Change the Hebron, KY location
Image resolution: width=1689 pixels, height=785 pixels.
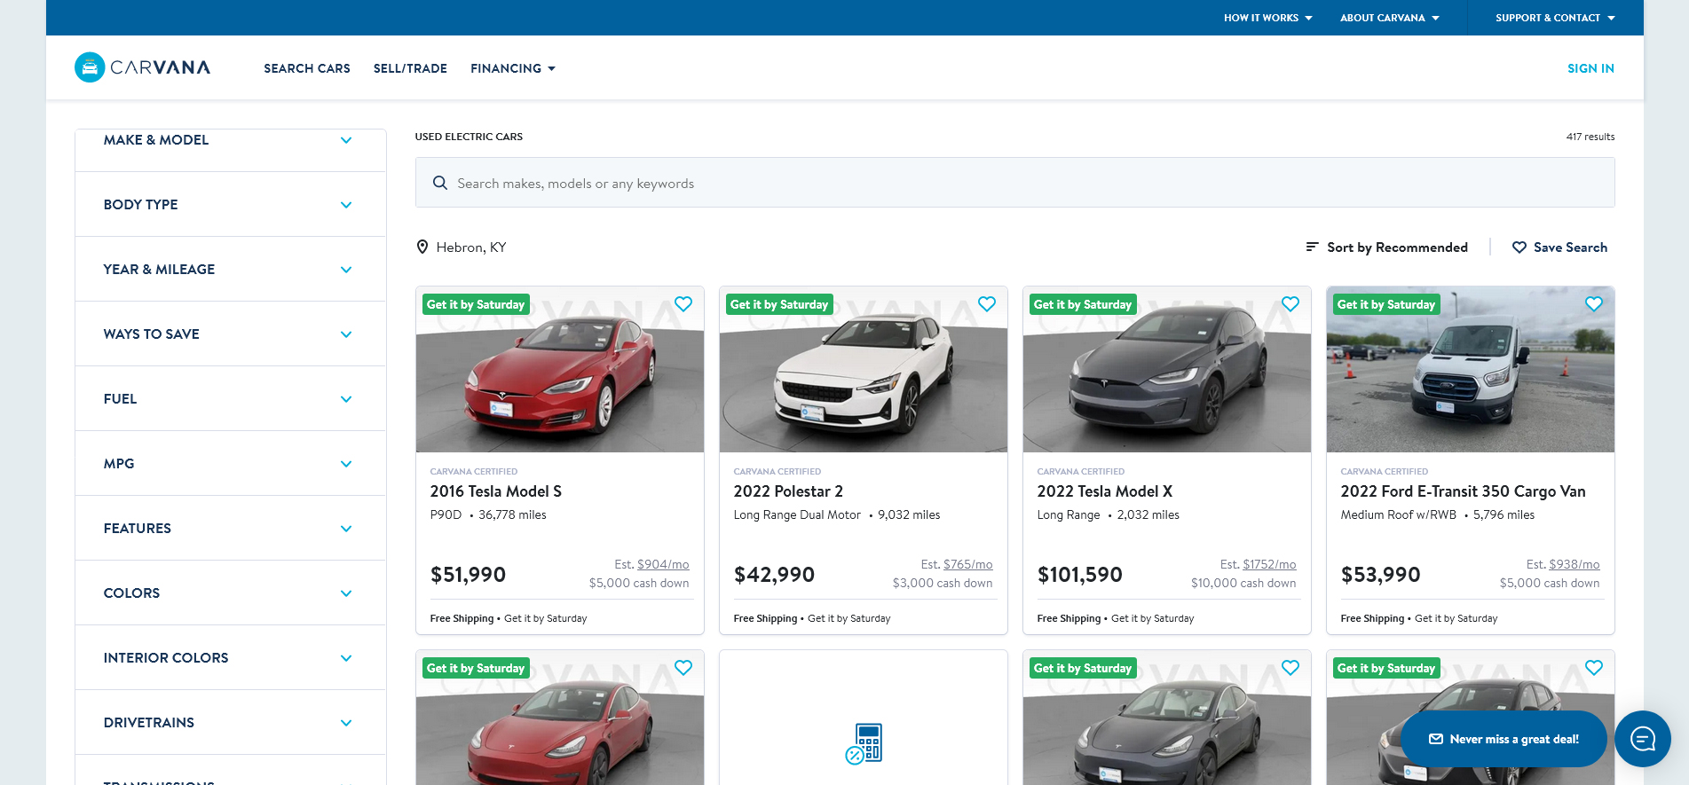pyautogui.click(x=462, y=247)
